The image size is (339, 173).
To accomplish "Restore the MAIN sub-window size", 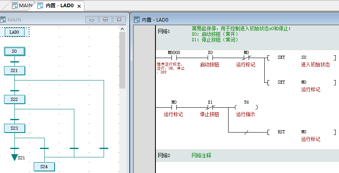I will pyautogui.click(x=105, y=19).
